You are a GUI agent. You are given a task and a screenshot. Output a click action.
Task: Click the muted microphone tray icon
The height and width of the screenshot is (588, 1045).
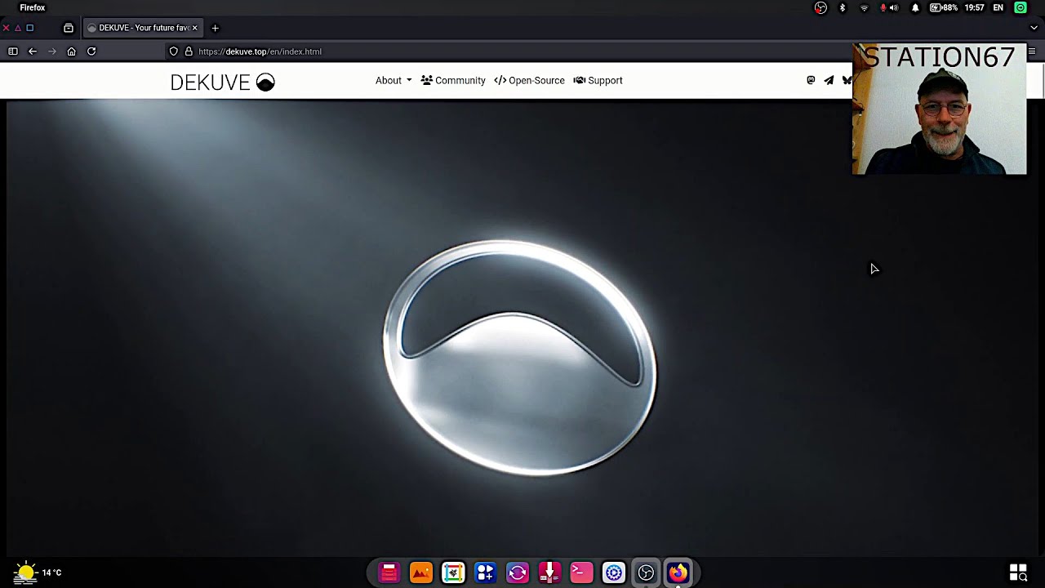pos(883,7)
